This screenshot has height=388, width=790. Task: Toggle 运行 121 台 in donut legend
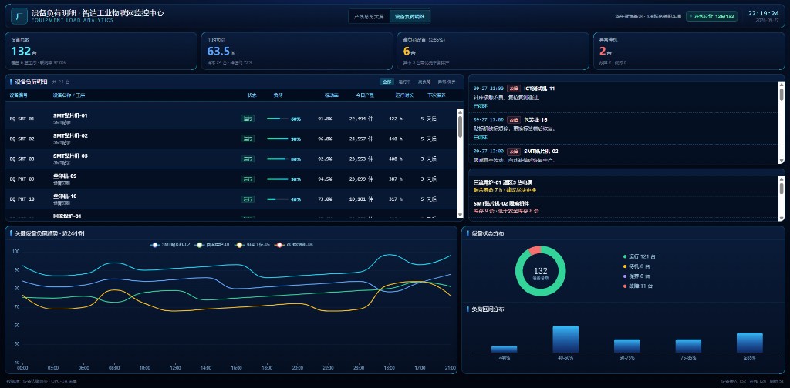click(x=640, y=256)
